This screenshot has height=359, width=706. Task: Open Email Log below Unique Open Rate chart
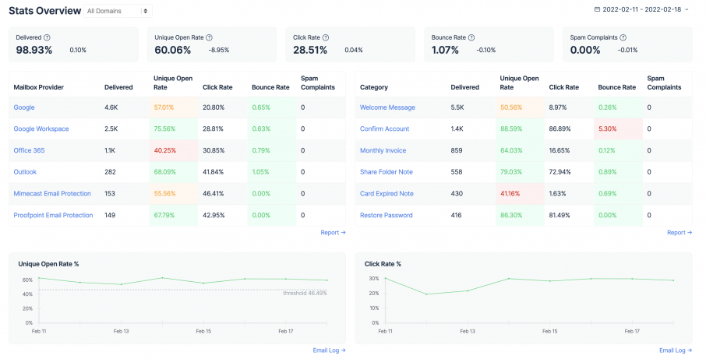pos(329,350)
